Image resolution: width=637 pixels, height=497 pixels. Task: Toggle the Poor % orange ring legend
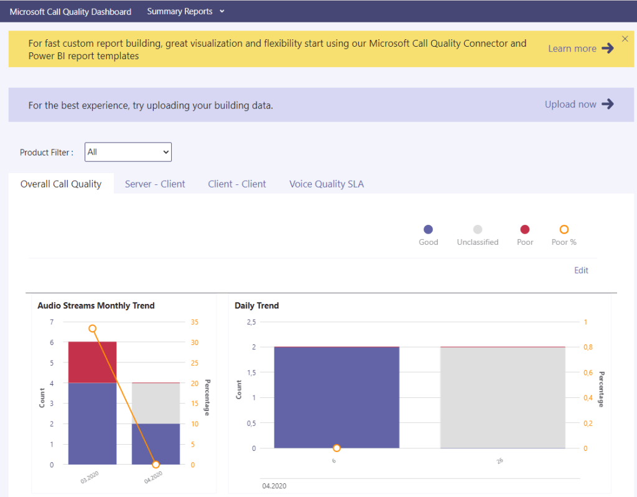(x=564, y=230)
